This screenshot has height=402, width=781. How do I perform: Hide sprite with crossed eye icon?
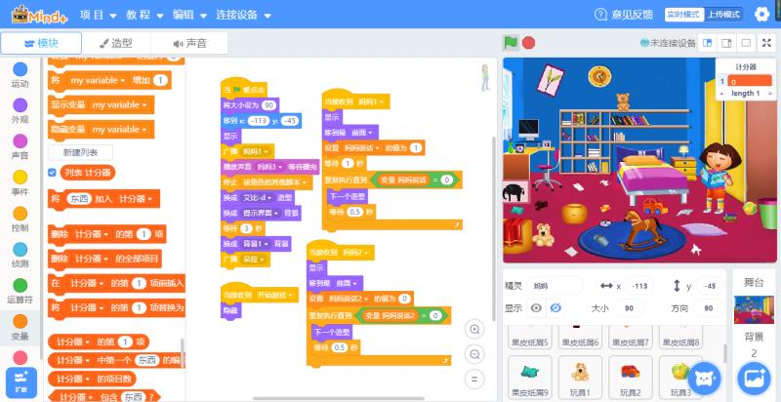point(555,308)
